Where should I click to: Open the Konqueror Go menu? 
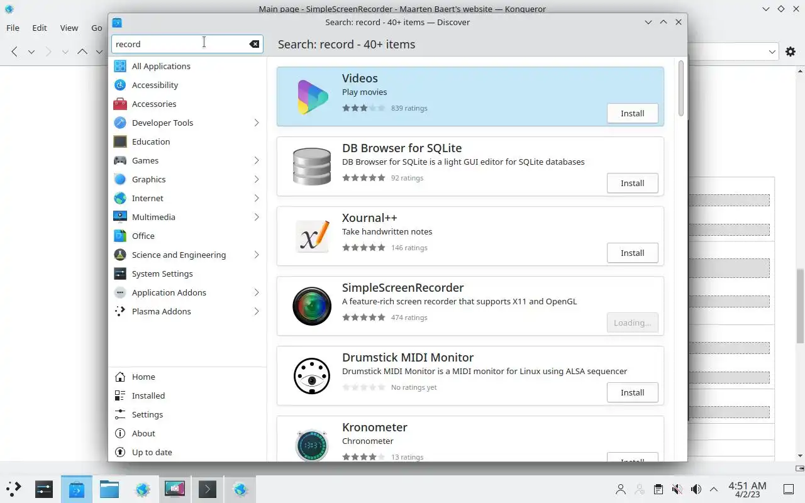pyautogui.click(x=96, y=28)
